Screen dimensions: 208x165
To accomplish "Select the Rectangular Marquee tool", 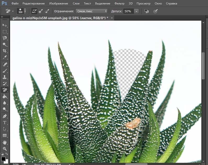I will [5, 31].
